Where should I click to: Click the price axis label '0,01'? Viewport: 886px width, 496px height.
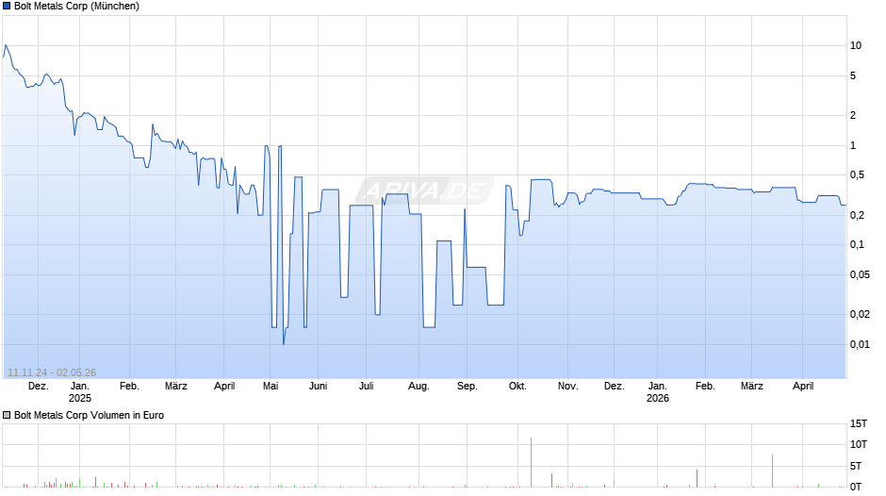pyautogui.click(x=860, y=344)
